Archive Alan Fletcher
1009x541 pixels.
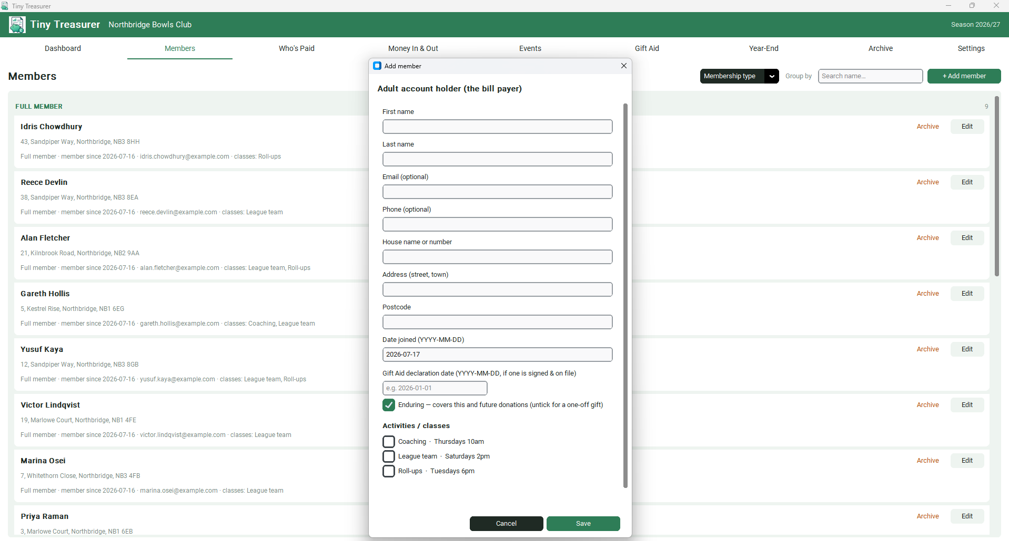pos(928,238)
